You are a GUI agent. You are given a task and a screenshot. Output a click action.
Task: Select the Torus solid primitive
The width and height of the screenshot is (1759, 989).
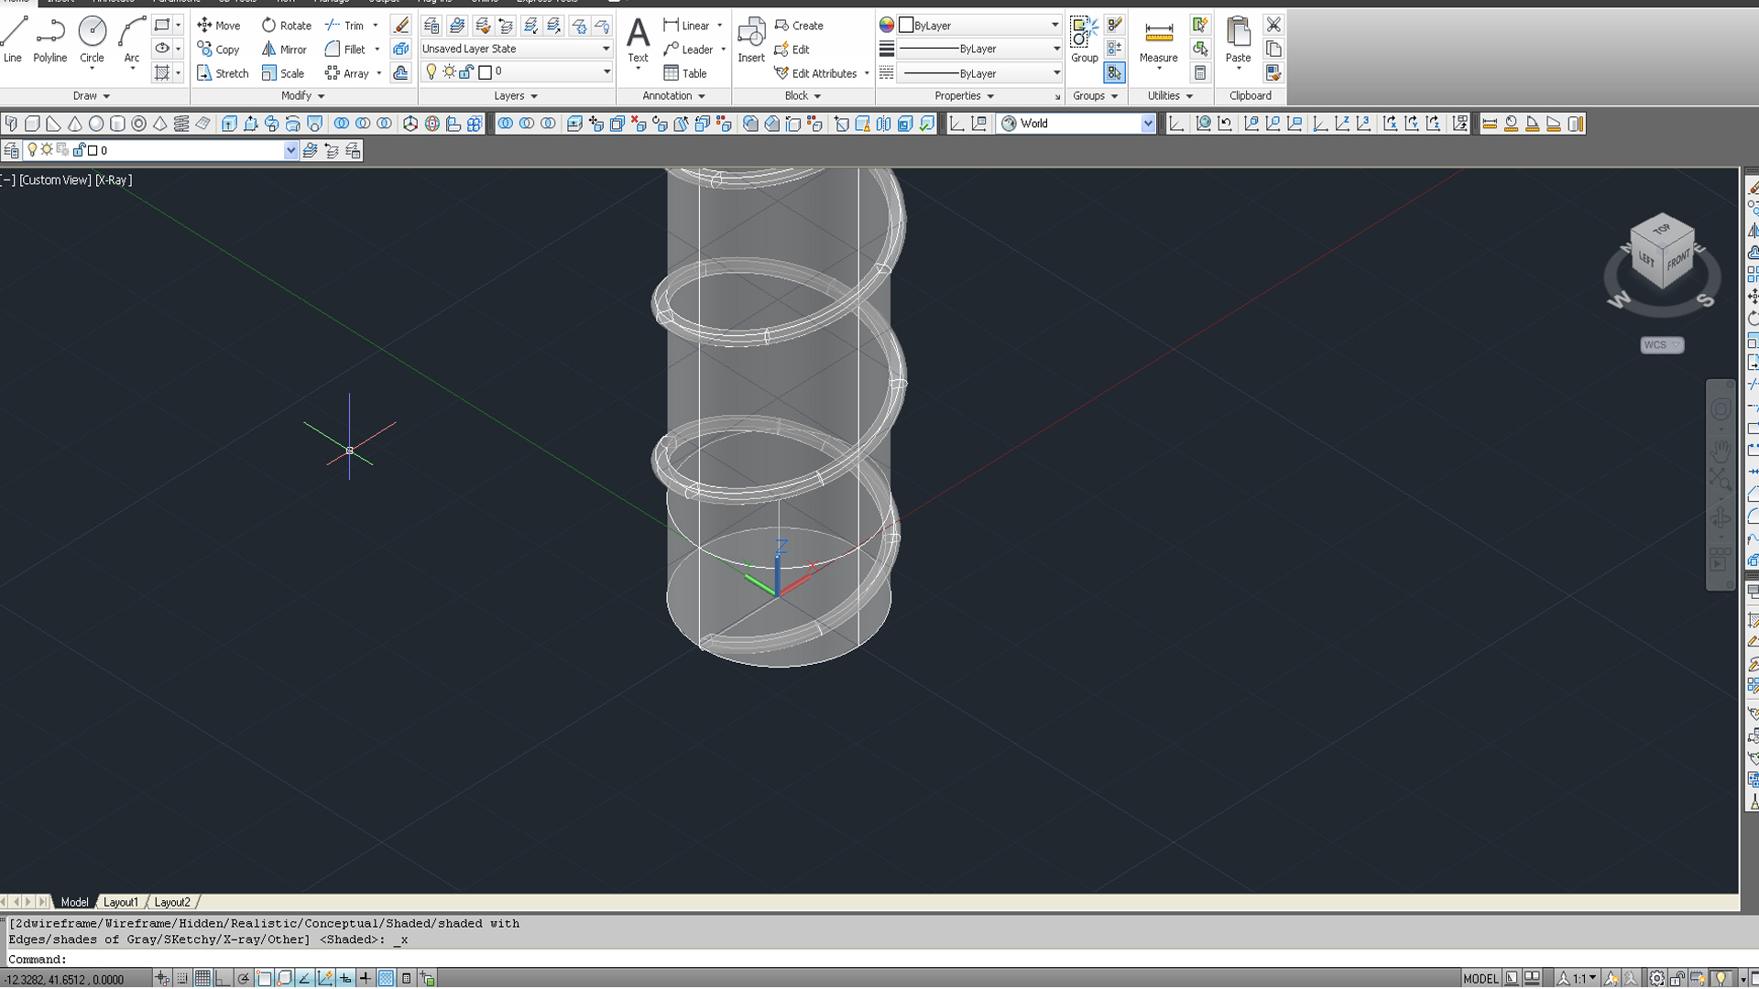(138, 124)
